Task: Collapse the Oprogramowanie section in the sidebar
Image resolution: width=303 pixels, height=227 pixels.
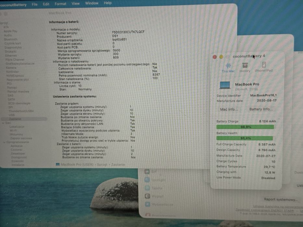Action: tap(4, 142)
